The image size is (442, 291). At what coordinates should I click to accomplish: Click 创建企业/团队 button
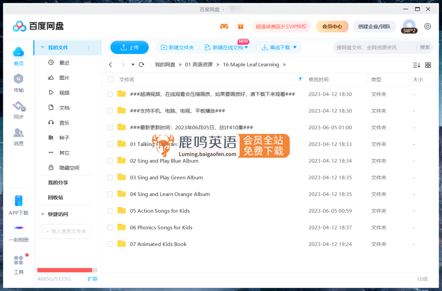(374, 27)
